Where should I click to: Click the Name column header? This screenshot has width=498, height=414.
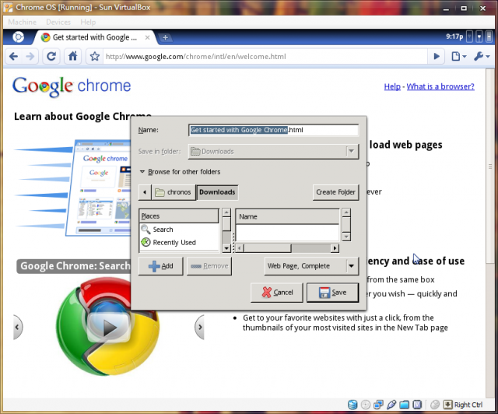(x=287, y=216)
